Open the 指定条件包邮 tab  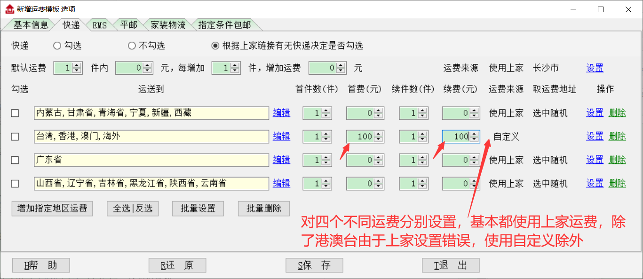[224, 25]
